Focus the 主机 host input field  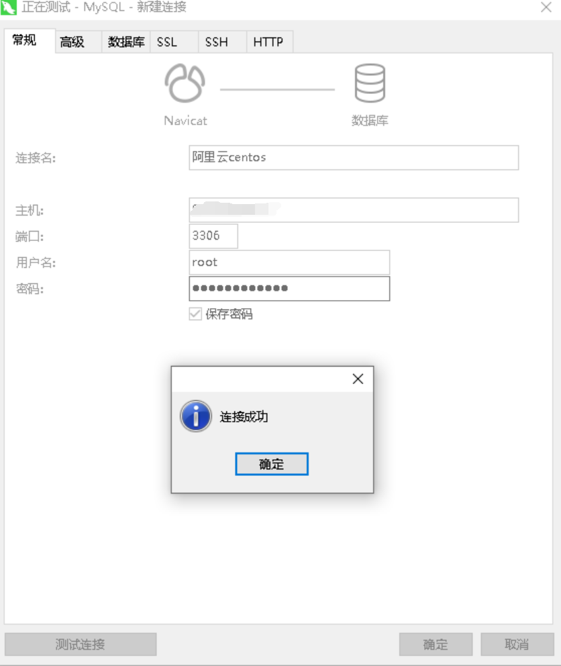[354, 210]
